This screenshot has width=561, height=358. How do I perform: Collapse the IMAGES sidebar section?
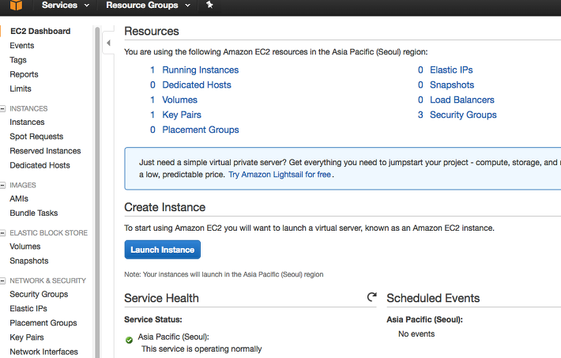(x=2, y=185)
